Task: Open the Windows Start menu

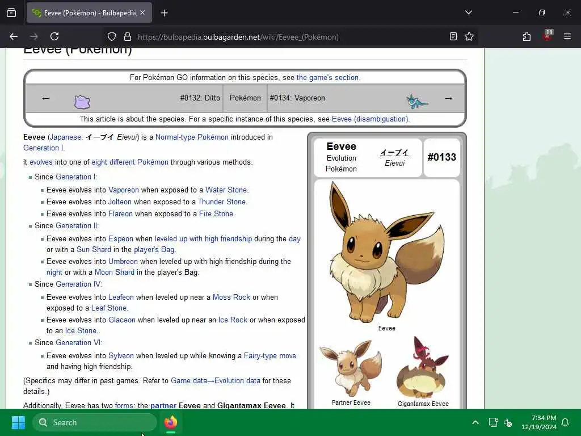Action: pyautogui.click(x=18, y=422)
